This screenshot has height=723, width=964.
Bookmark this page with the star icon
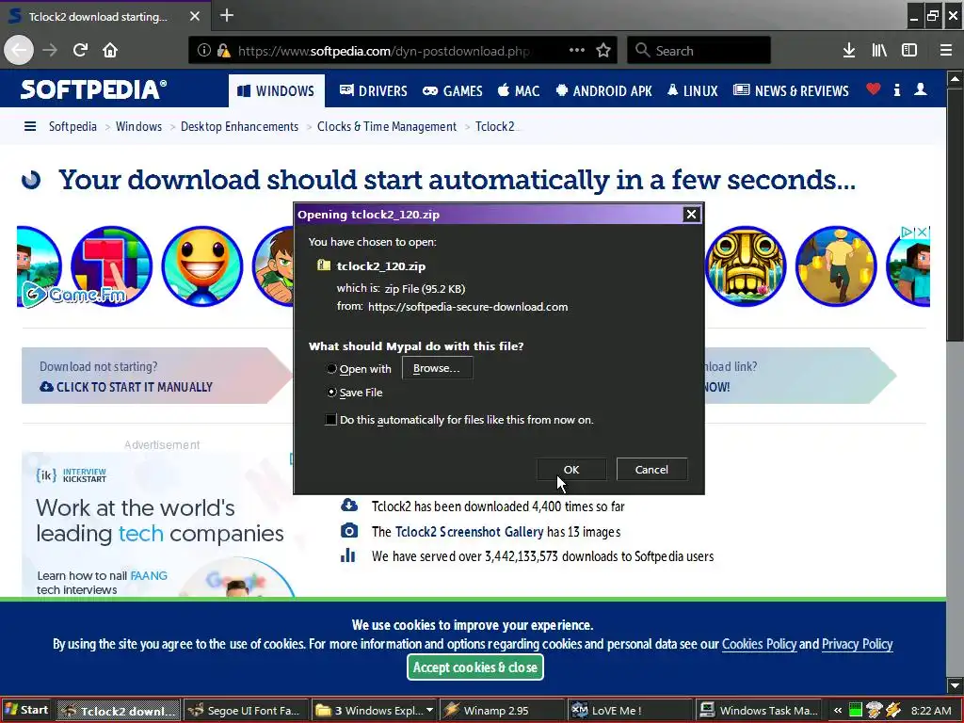pos(603,51)
